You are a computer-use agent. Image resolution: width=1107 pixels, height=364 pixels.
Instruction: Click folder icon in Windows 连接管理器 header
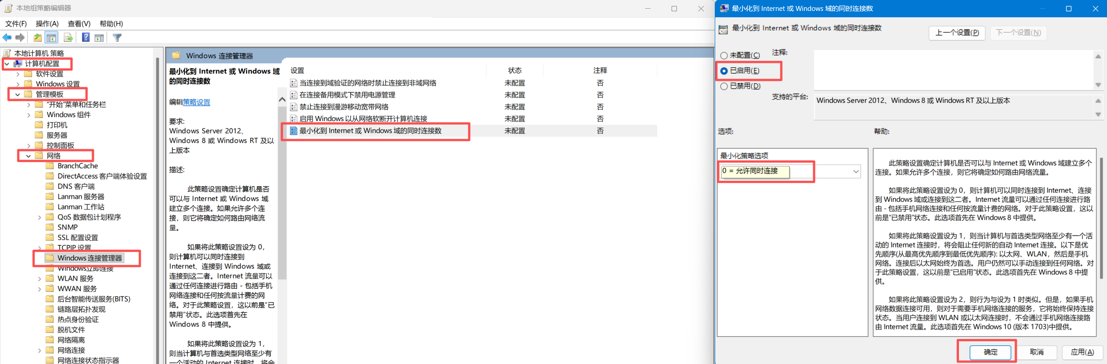pyautogui.click(x=176, y=56)
